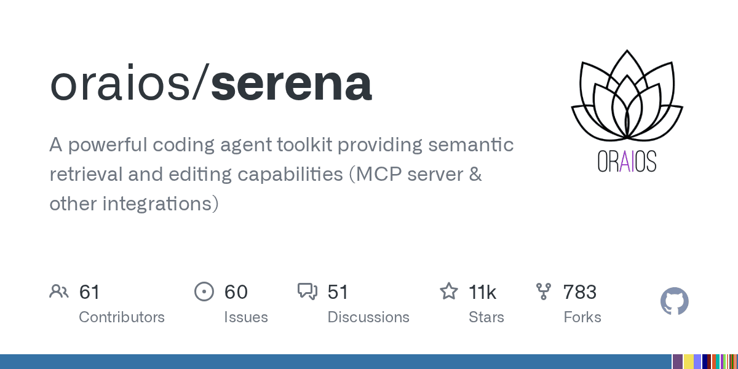Click the large blue language bar segment
The image size is (738, 369).
click(336, 362)
